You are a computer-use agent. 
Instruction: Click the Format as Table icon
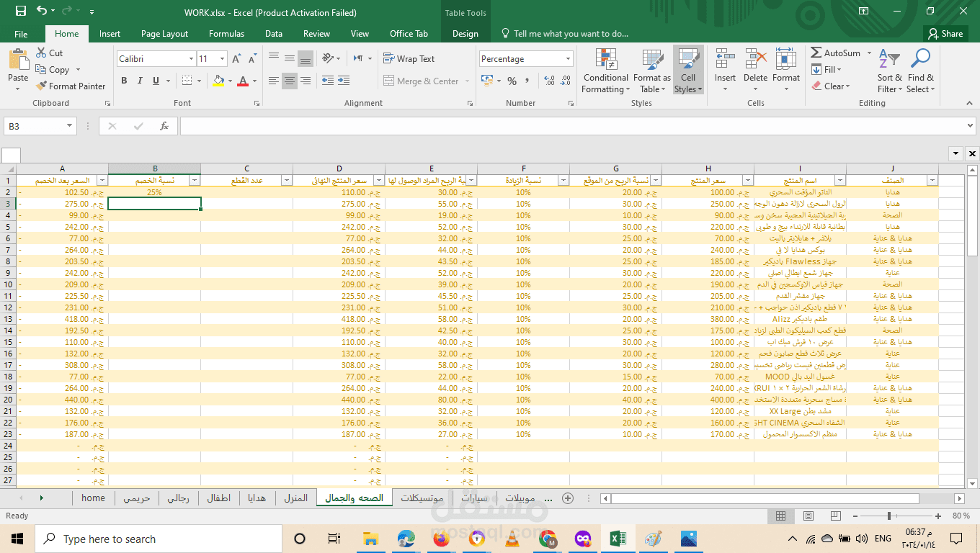[652, 60]
